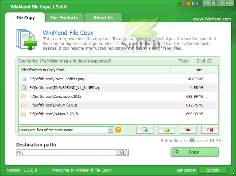This screenshot has height=176, width=236.
Task: Select the F:\Softfd.com\Concussion.2015 row
Action: click(118, 96)
